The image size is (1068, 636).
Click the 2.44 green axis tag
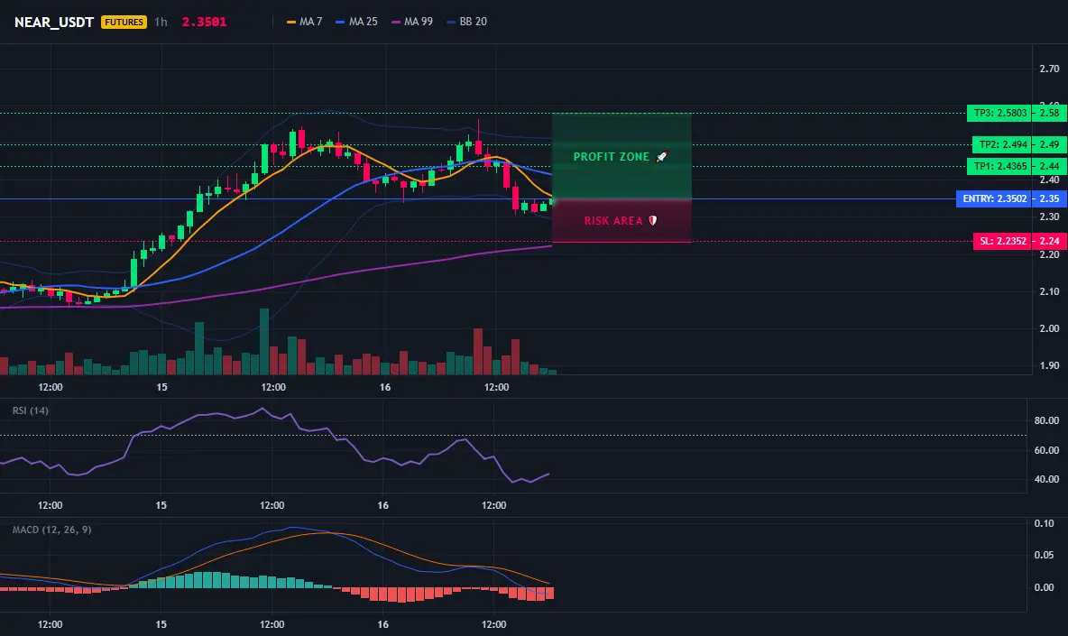(x=1049, y=166)
